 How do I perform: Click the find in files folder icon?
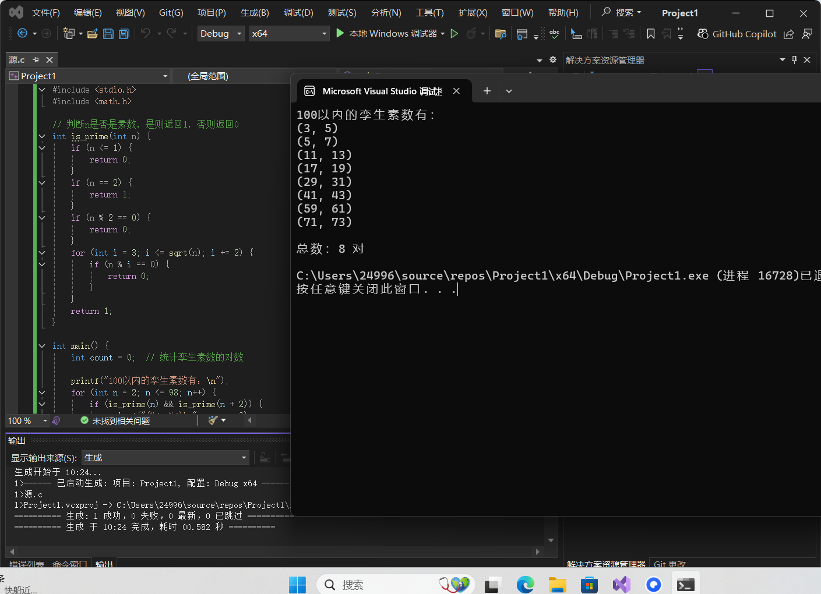501,34
